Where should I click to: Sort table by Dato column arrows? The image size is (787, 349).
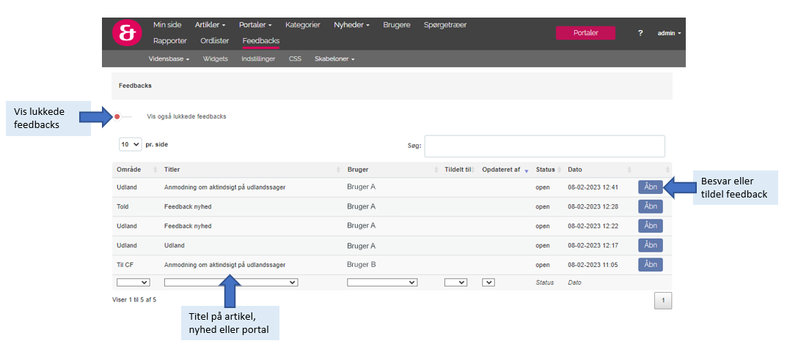tap(629, 170)
